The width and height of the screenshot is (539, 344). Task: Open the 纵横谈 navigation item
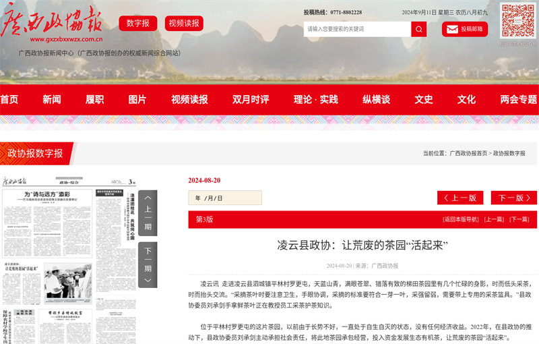coord(377,100)
